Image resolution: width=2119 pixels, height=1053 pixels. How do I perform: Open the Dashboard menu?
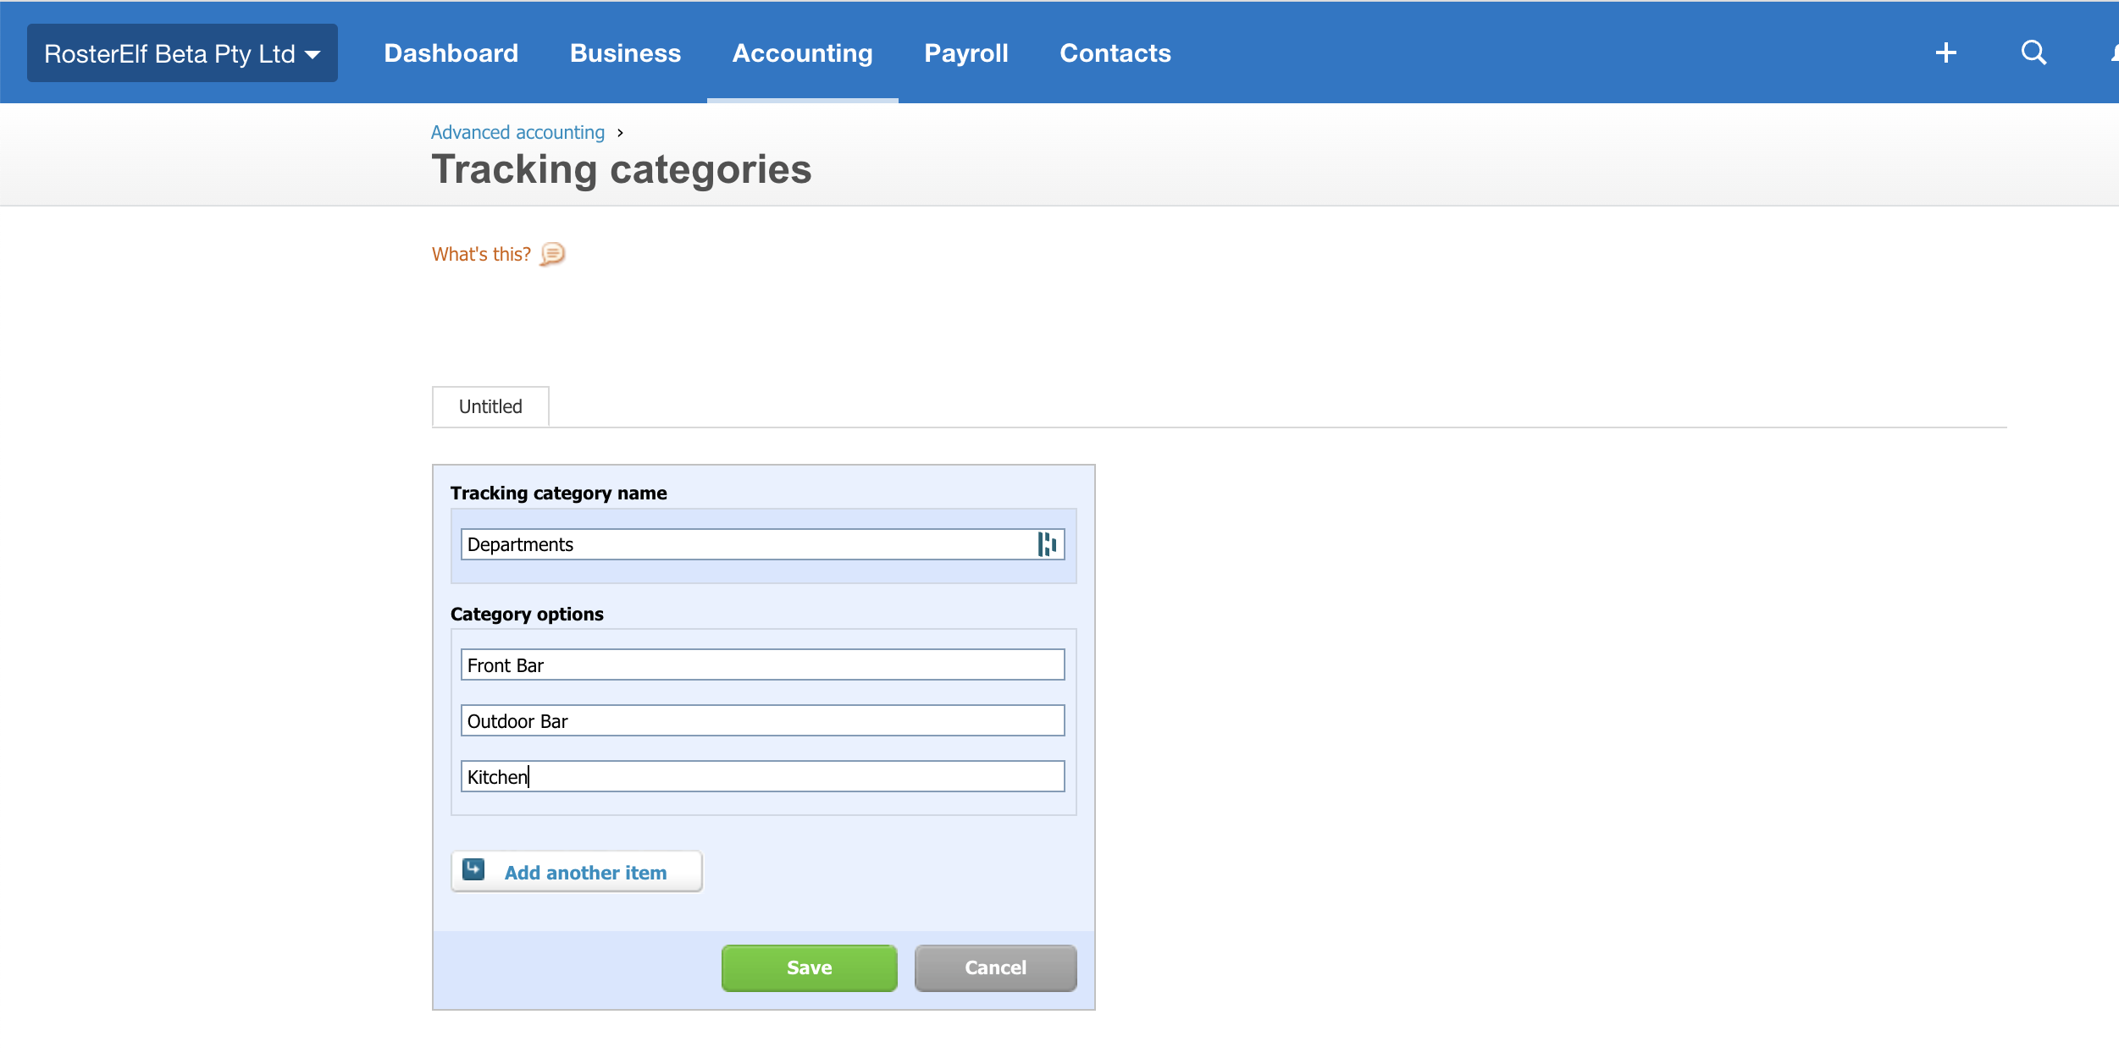click(451, 52)
